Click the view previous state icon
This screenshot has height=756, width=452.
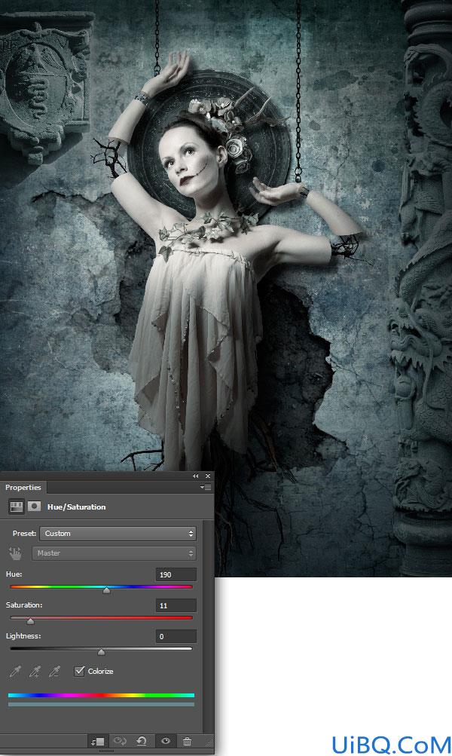[x=120, y=741]
